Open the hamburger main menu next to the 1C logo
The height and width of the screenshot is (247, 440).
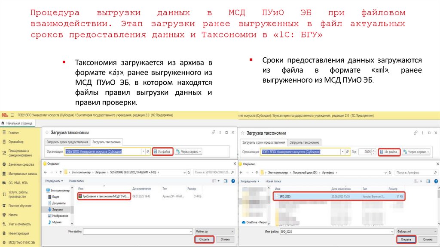pyautogui.click(x=12, y=115)
